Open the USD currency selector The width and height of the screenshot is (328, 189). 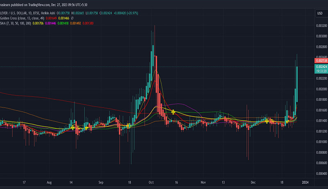(320, 13)
